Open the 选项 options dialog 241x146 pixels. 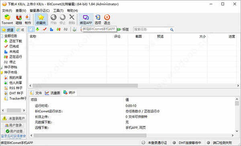98,19
